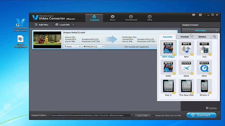This screenshot has height=126, width=225.
Task: Click the feedback speech bubble icon
Action: click(193, 15)
